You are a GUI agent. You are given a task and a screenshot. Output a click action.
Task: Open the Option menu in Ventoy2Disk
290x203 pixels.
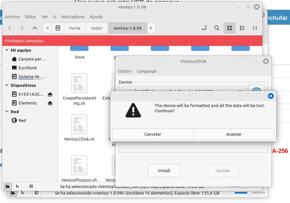click(x=125, y=71)
